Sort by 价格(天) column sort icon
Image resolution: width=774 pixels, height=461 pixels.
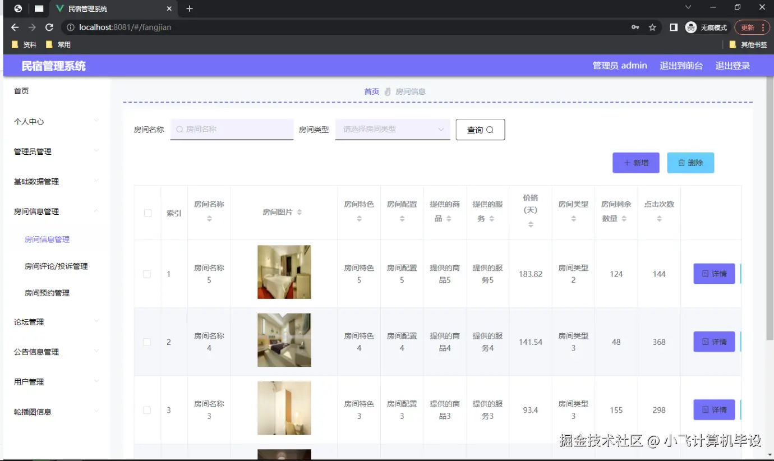531,224
